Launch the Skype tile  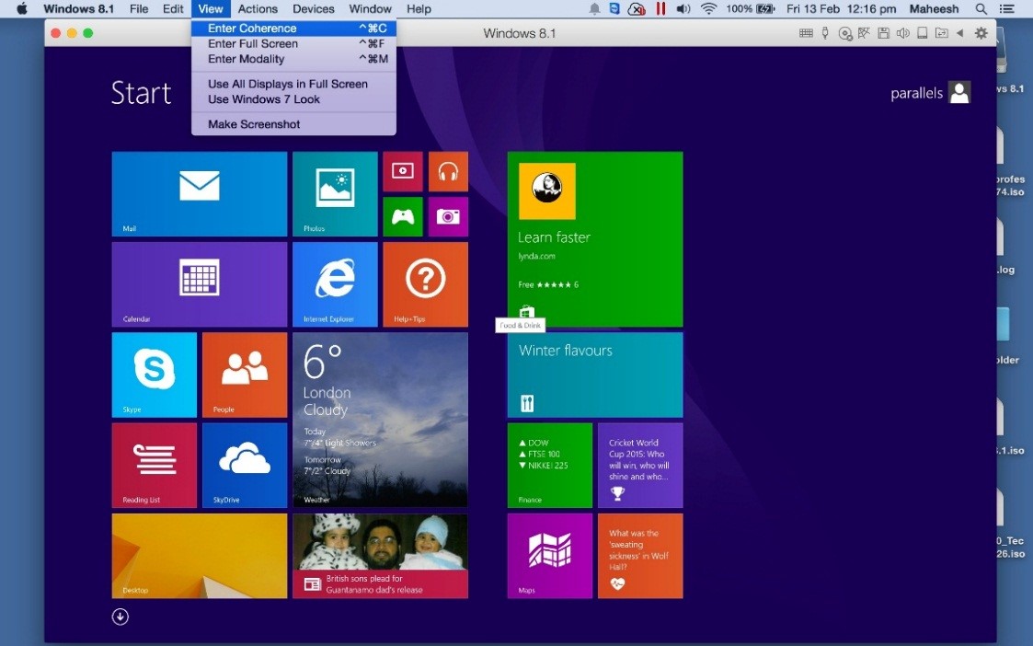pyautogui.click(x=155, y=375)
